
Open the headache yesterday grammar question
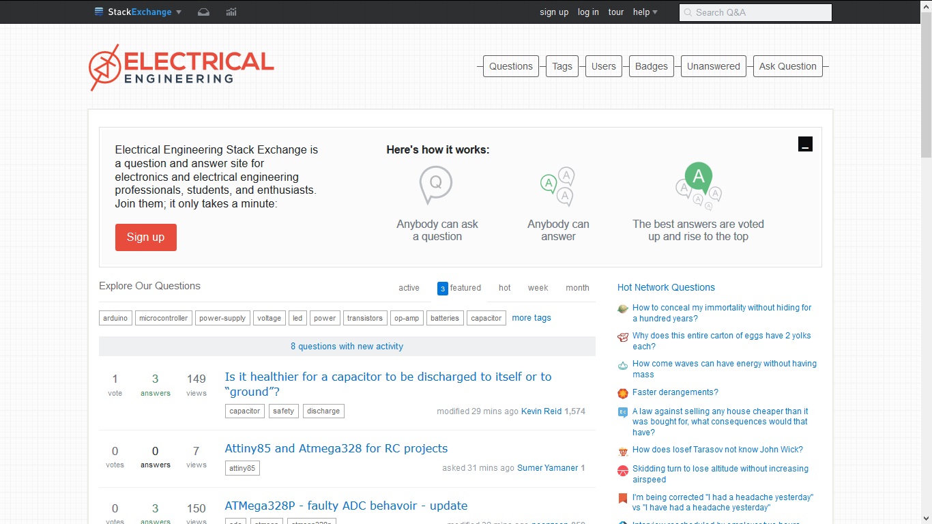pyautogui.click(x=723, y=503)
